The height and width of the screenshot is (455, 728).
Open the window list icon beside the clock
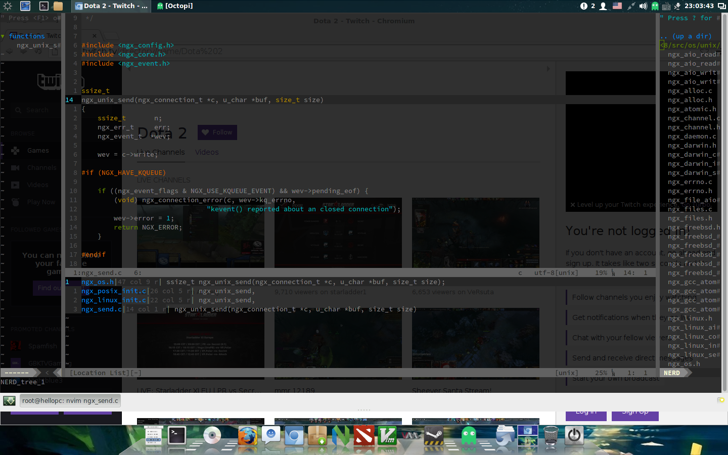(721, 6)
